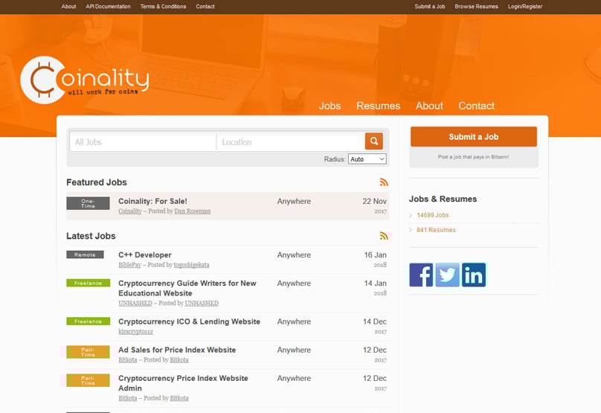This screenshot has height=413, width=601.
Task: Click the 22 Nov 2017 date
Action: [x=374, y=205]
